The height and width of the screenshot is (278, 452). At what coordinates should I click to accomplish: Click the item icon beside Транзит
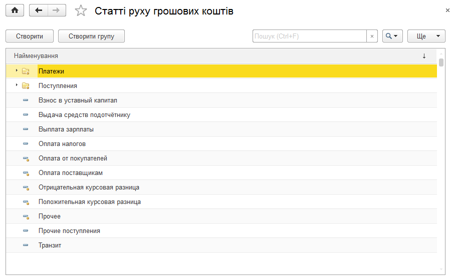[x=26, y=245]
